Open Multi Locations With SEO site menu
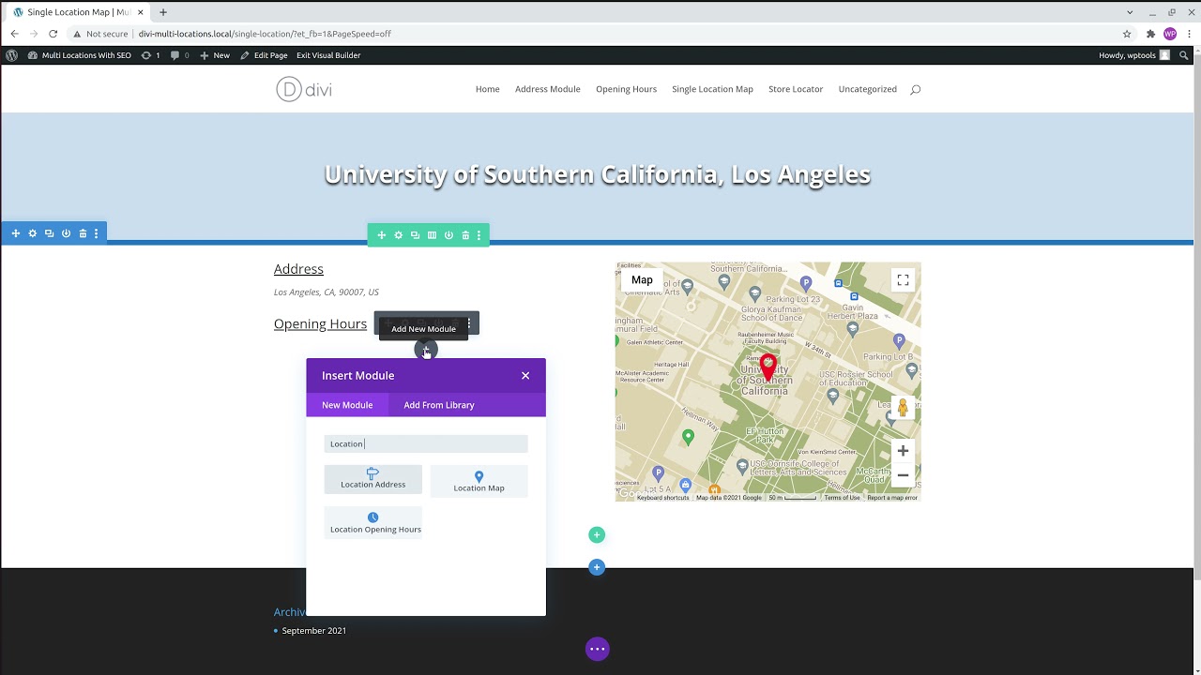The image size is (1201, 675). (x=80, y=55)
